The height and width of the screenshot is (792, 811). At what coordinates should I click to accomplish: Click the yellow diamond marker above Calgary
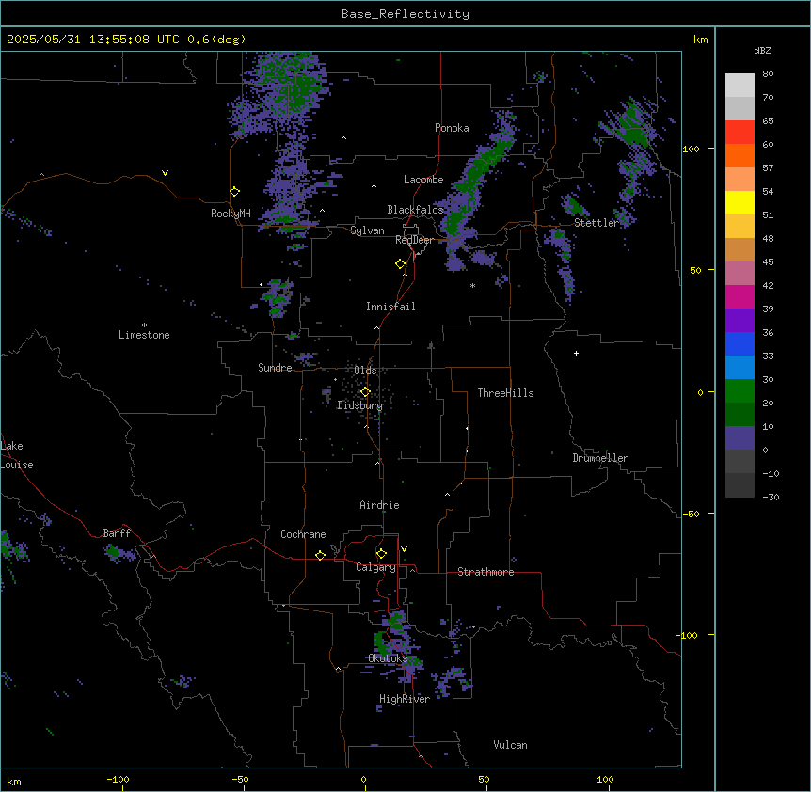(381, 554)
